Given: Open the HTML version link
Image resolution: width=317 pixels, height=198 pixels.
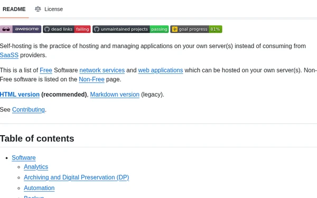Looking at the screenshot, I should click(x=20, y=95).
